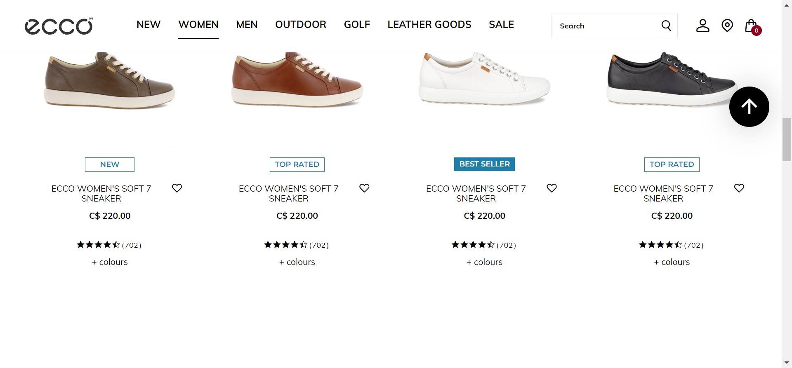Click the ECCO logo
Viewport: 792px width, 368px height.
coord(59,26)
